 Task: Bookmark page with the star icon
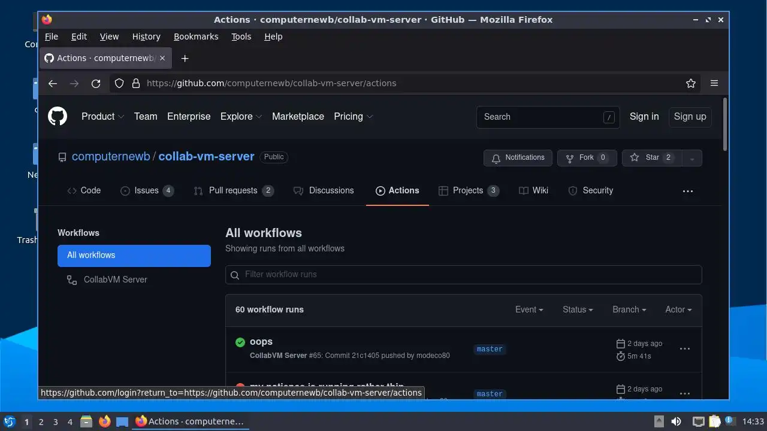[x=691, y=83]
